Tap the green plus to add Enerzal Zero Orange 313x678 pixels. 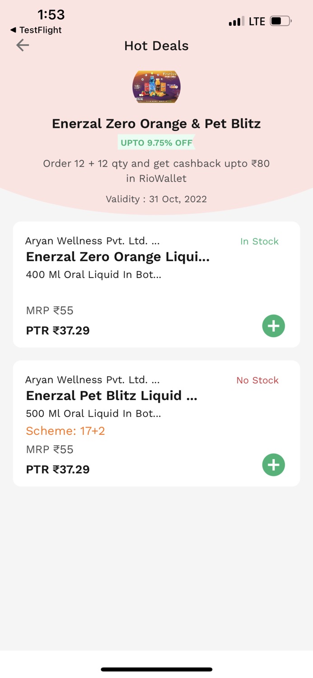pyautogui.click(x=273, y=325)
